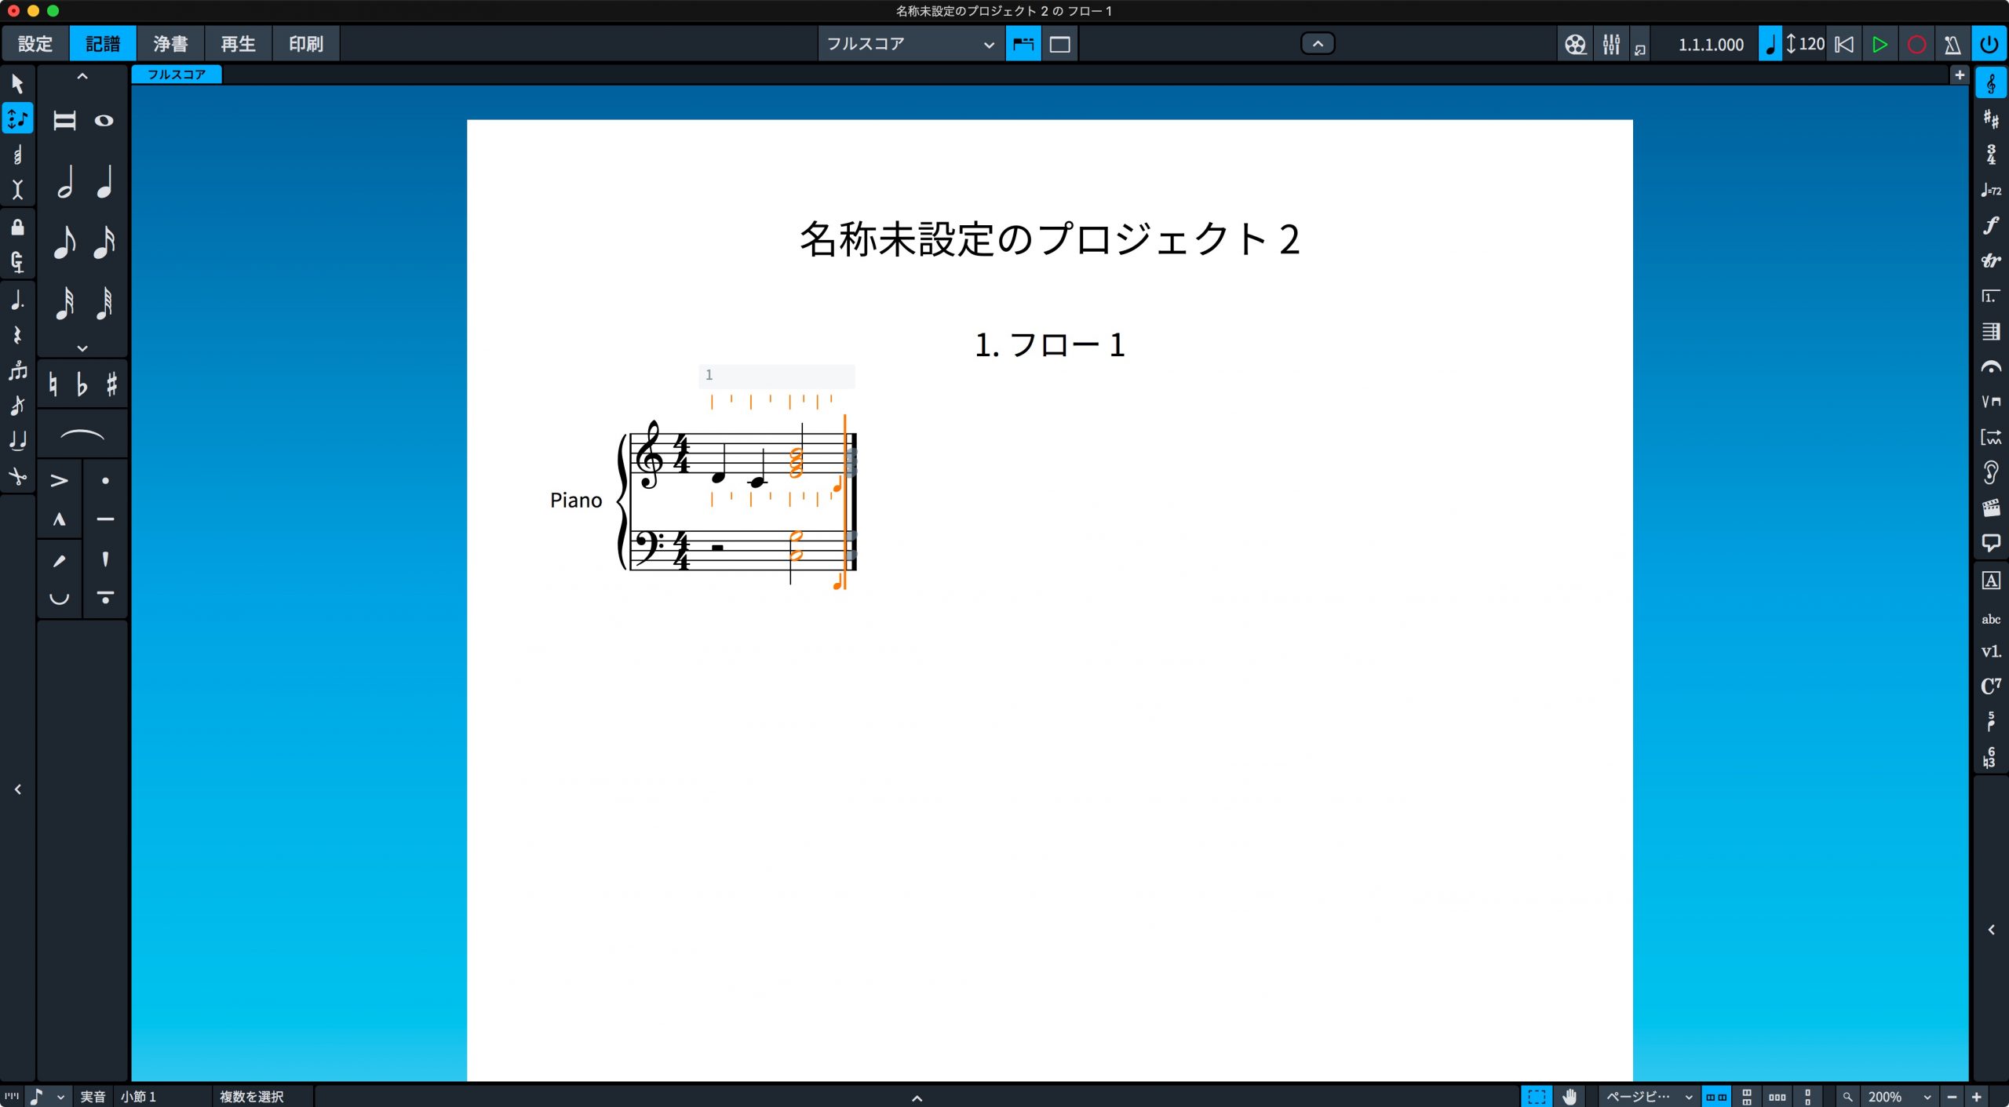Select the フルスコア document tab
The height and width of the screenshot is (1107, 2009).
tap(177, 75)
